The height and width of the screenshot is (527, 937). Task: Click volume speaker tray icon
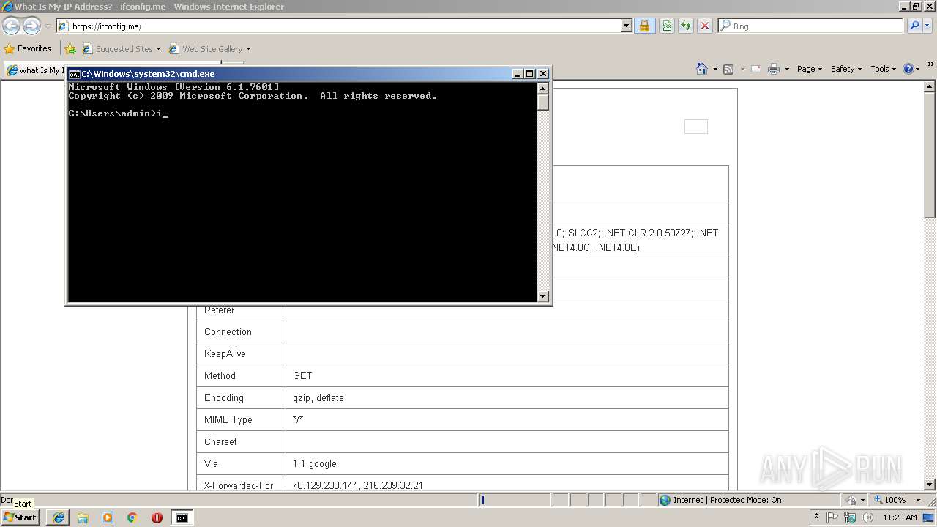tap(867, 517)
